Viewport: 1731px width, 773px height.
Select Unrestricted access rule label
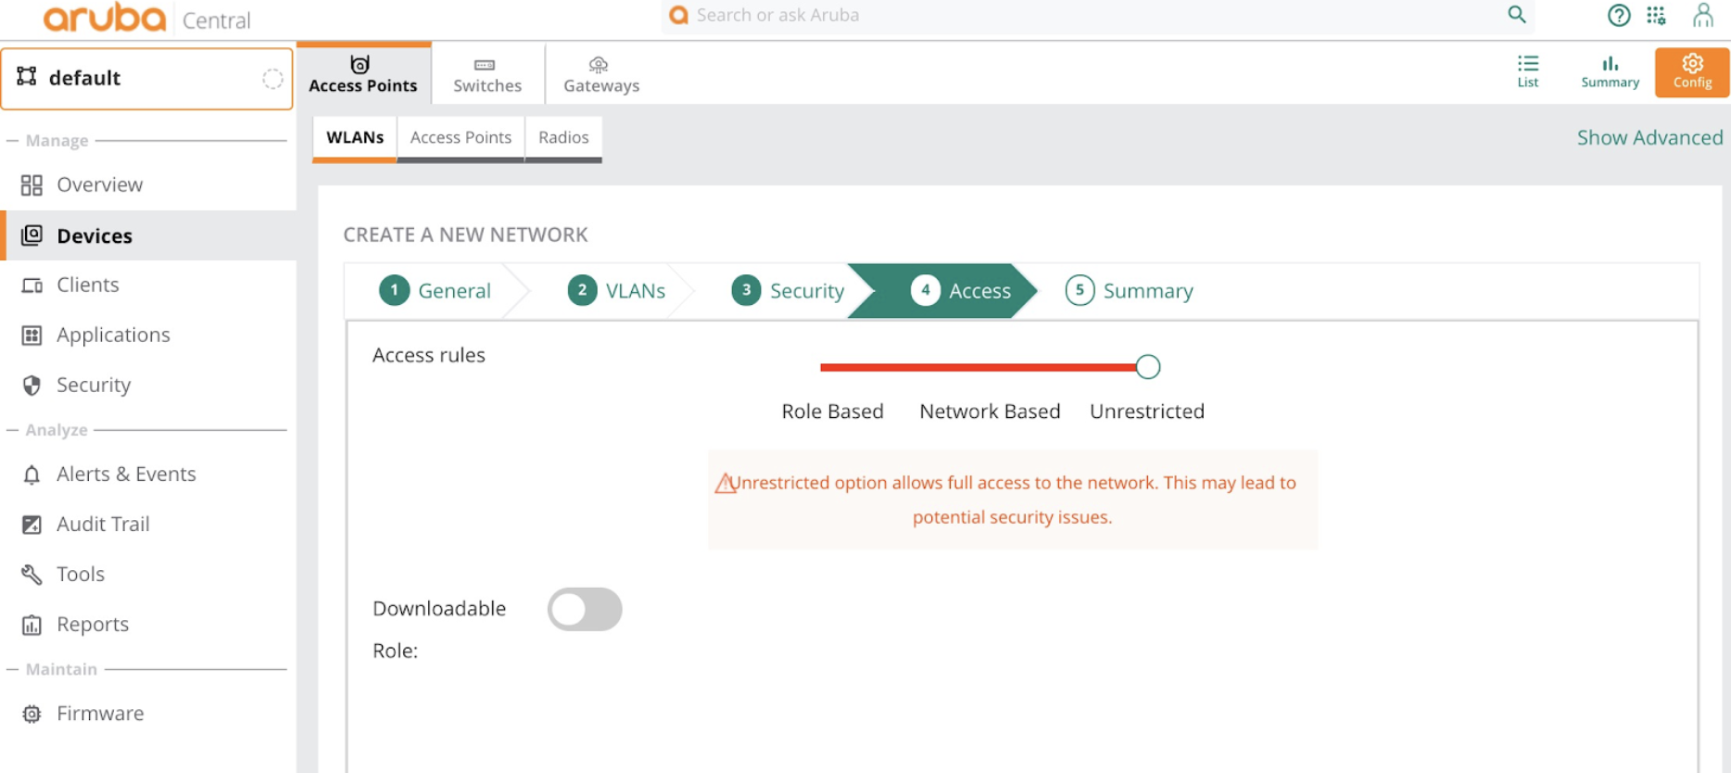(x=1147, y=412)
